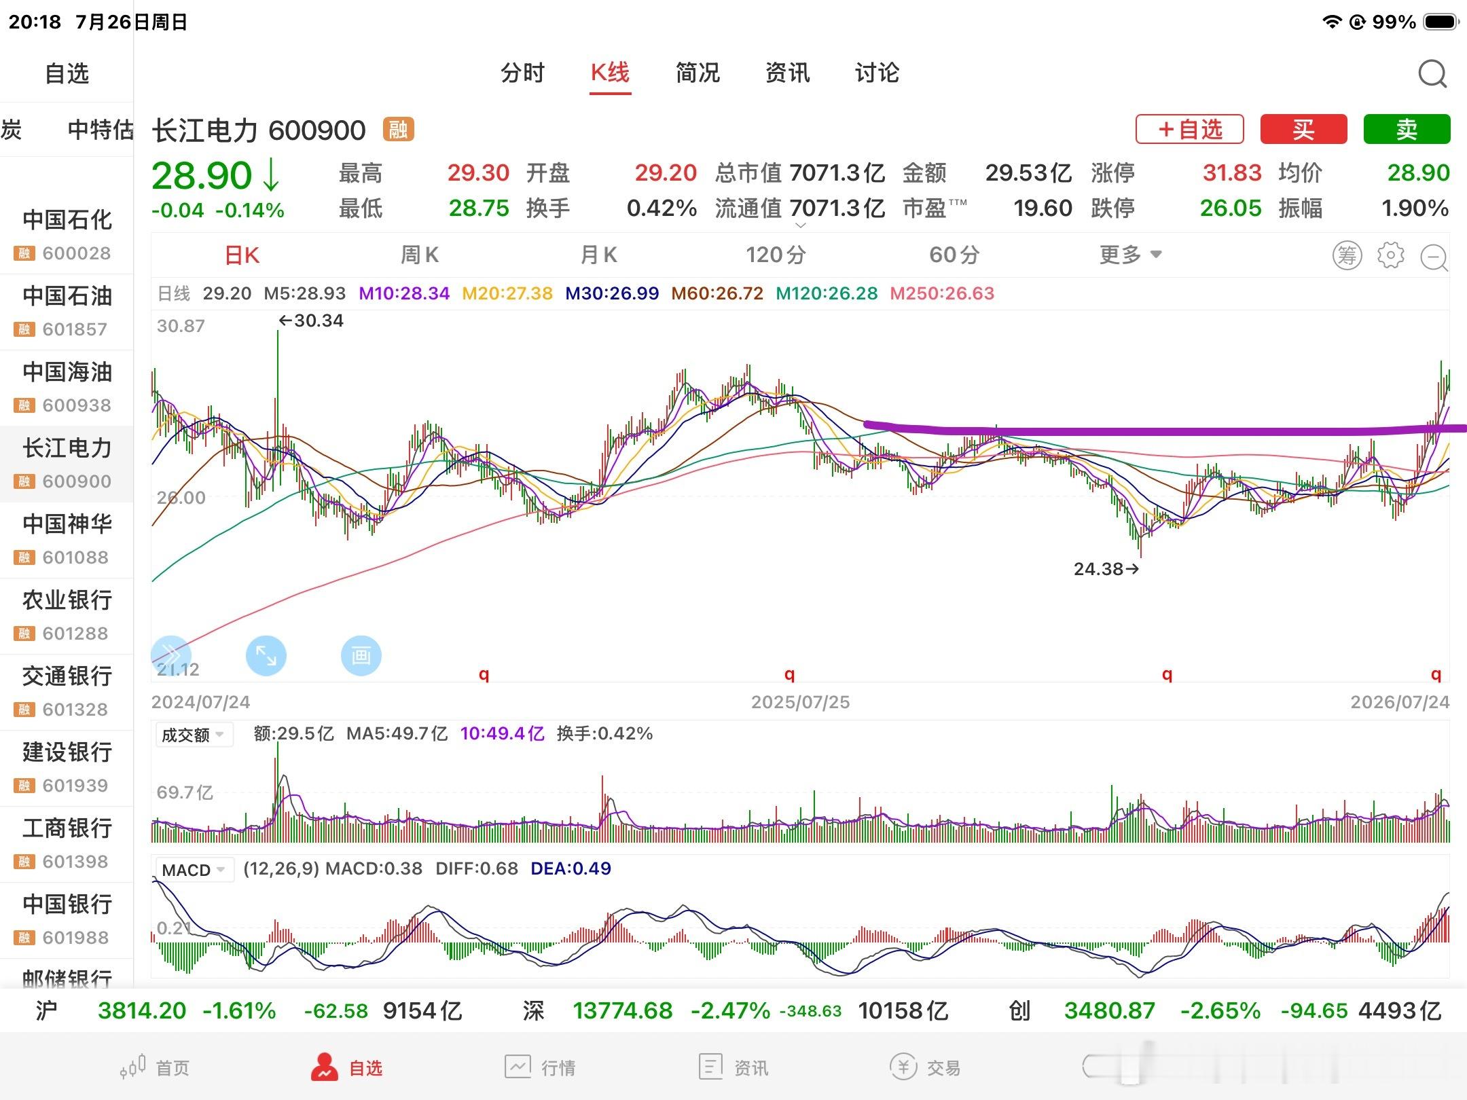Click the red 买 button

(1303, 129)
